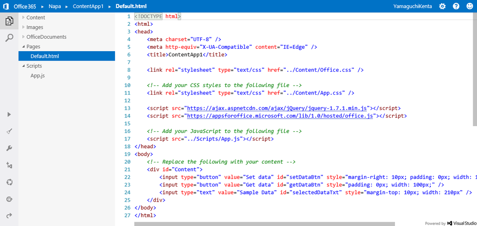Click the broom clean-up icon in sidebar

(x=9, y=131)
